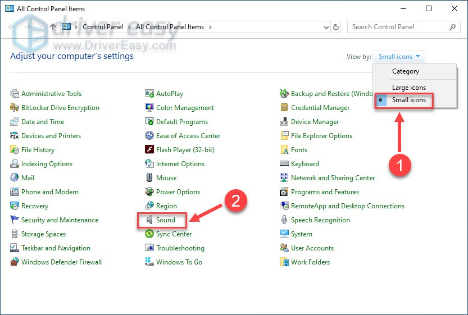Image resolution: width=468 pixels, height=315 pixels.
Task: Expand the address bar history dropdown
Action: 327,27
